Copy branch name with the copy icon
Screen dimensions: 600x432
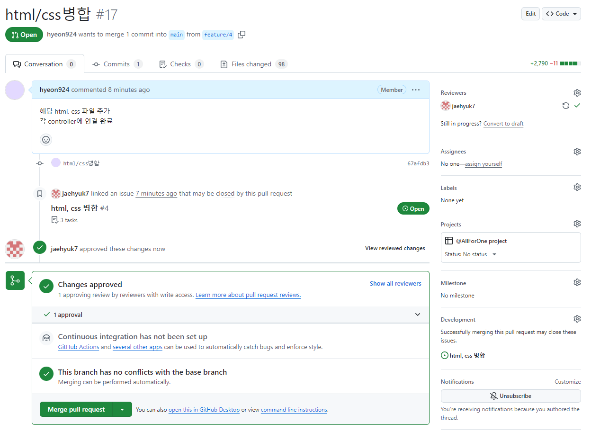click(242, 35)
